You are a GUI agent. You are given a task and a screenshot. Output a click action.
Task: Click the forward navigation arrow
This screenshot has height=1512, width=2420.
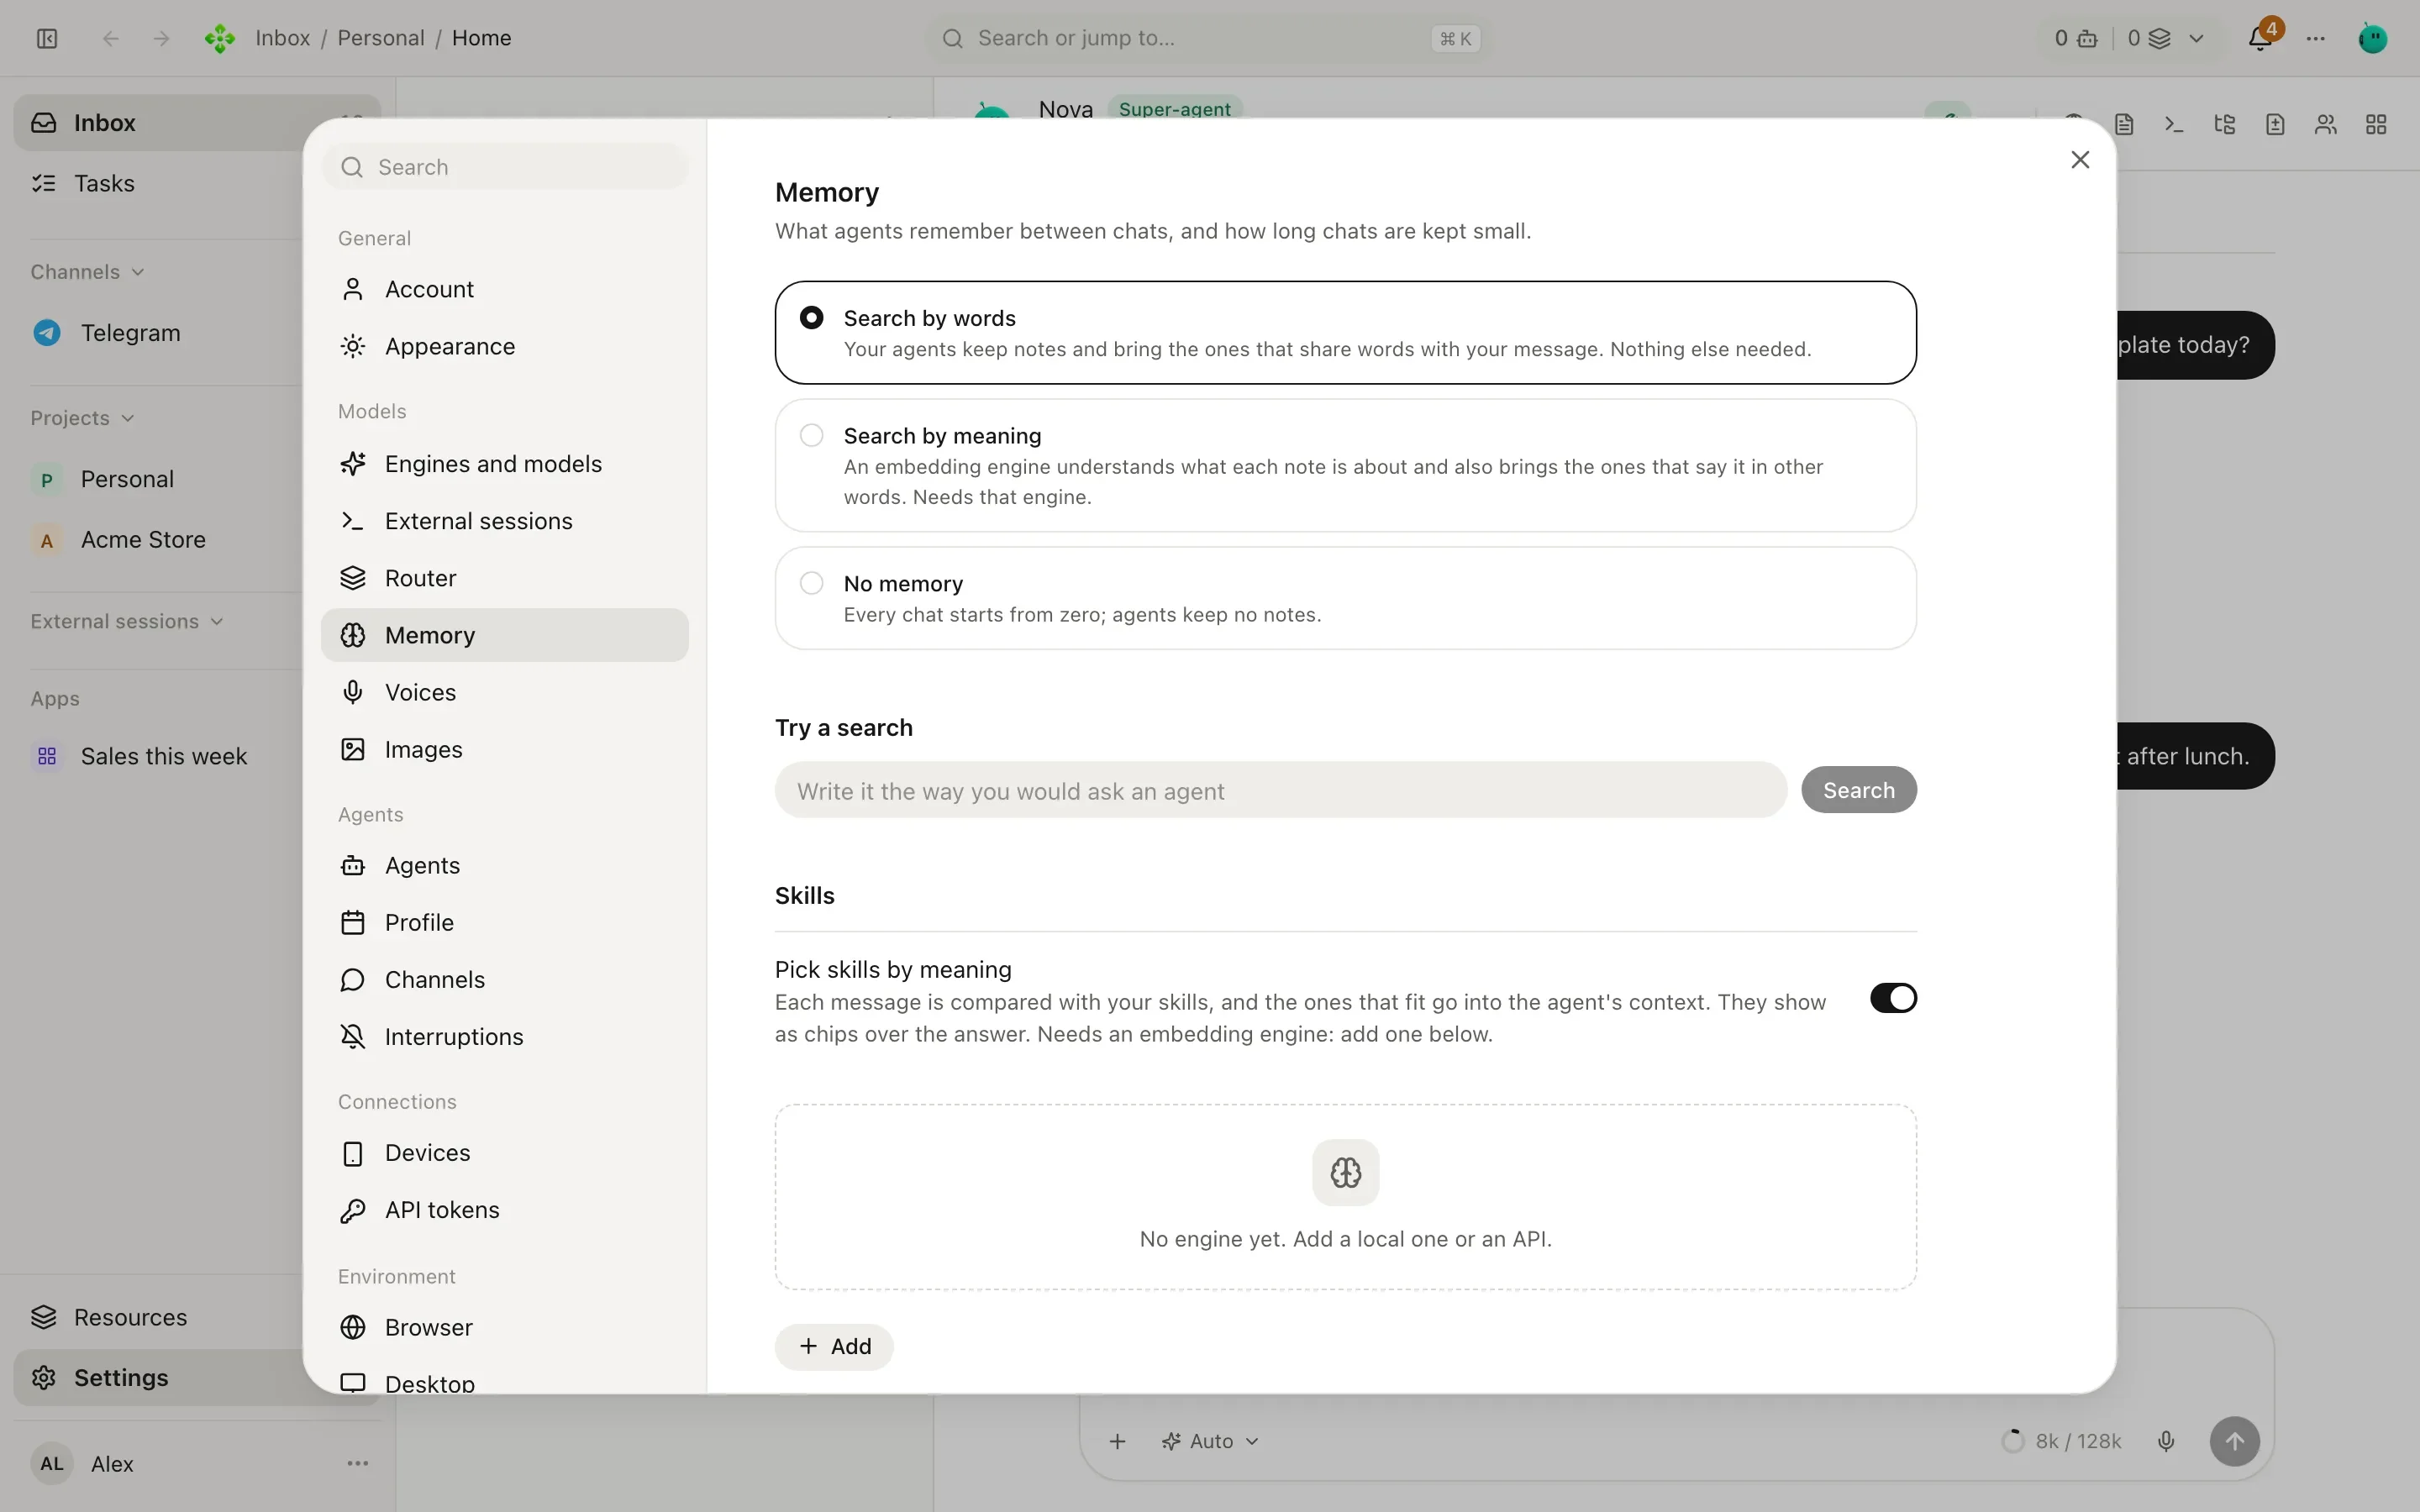161,38
